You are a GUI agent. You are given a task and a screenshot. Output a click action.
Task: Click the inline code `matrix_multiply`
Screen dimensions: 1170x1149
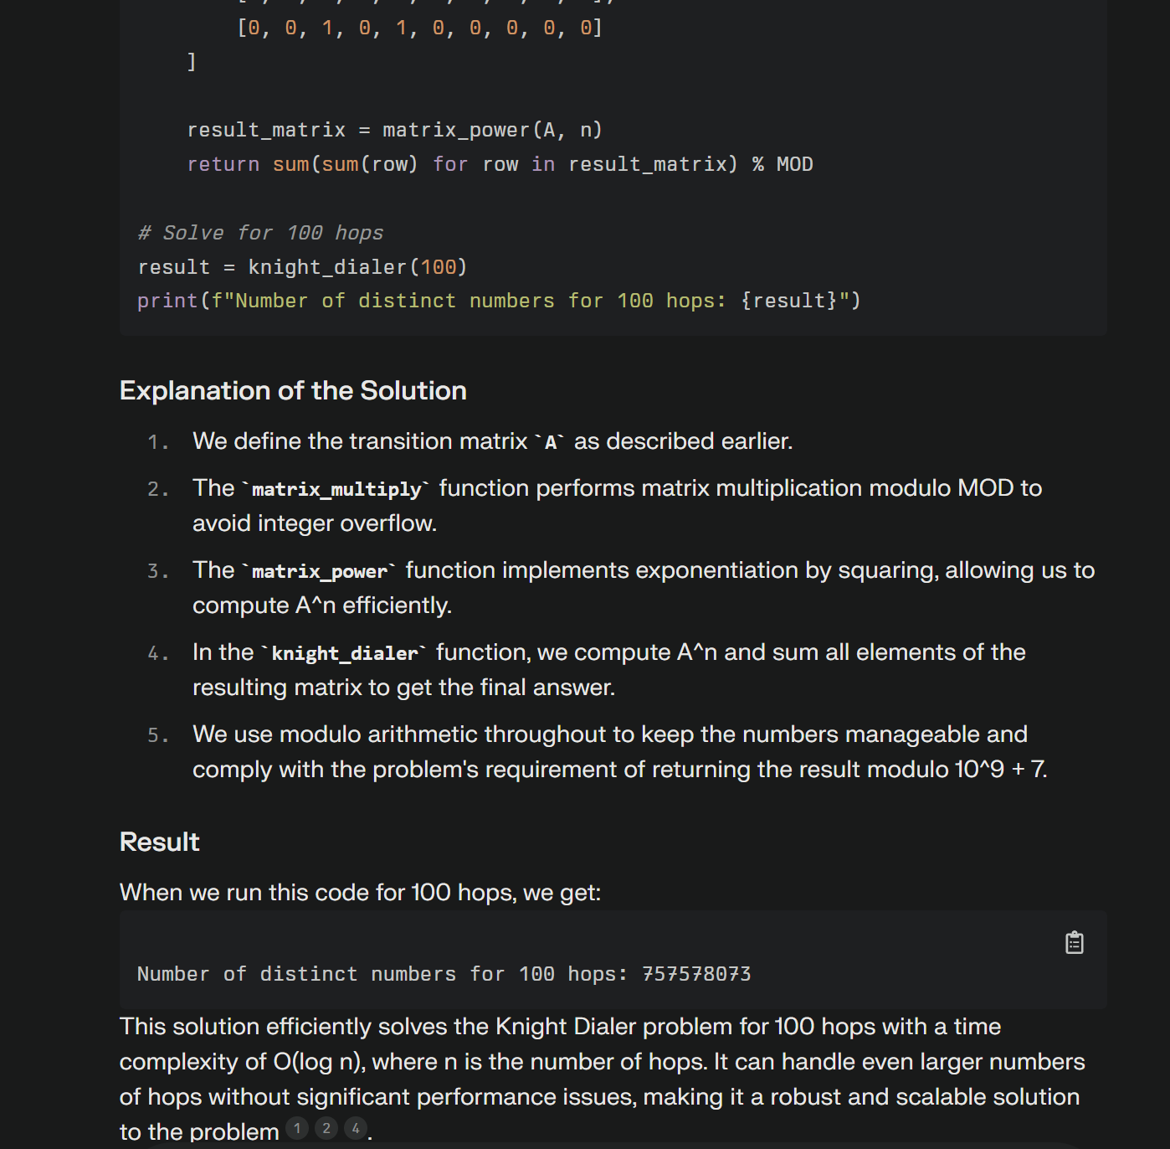pos(335,488)
